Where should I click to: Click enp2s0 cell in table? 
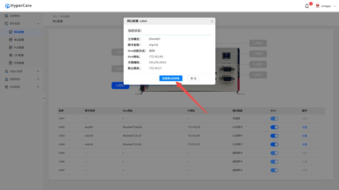[89, 144]
